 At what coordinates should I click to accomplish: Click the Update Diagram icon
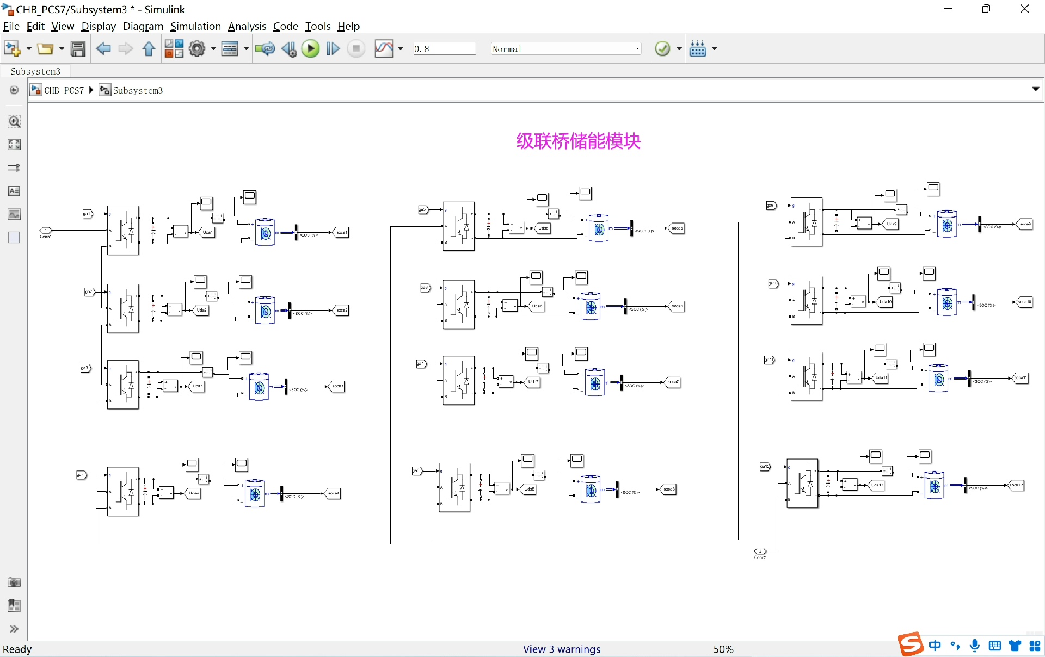point(265,49)
